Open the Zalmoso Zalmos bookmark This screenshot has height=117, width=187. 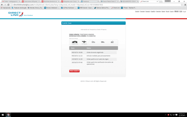pos(102,8)
